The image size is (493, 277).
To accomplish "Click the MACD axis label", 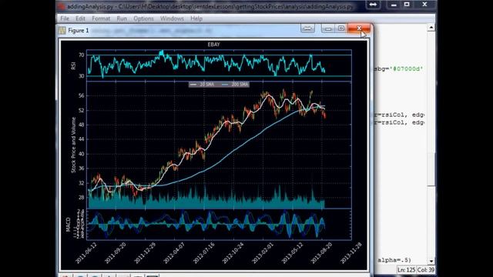I will pos(69,224).
